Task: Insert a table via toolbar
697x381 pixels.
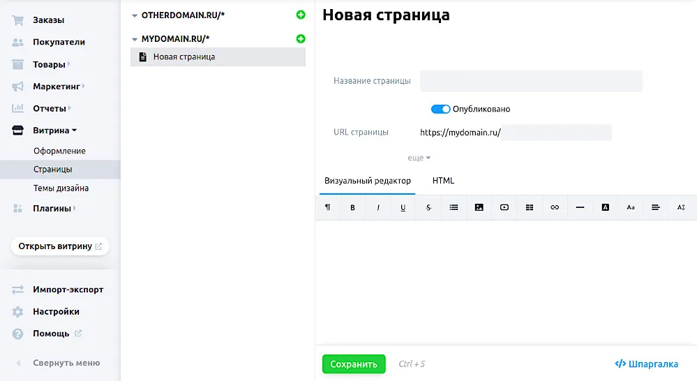Action: tap(530, 207)
